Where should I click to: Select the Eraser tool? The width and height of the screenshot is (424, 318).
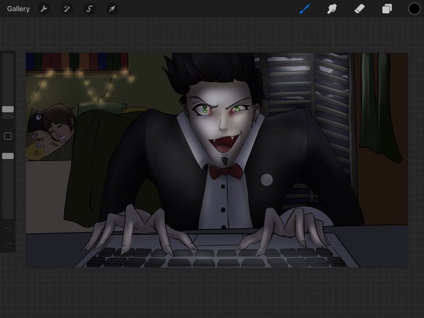(x=359, y=9)
